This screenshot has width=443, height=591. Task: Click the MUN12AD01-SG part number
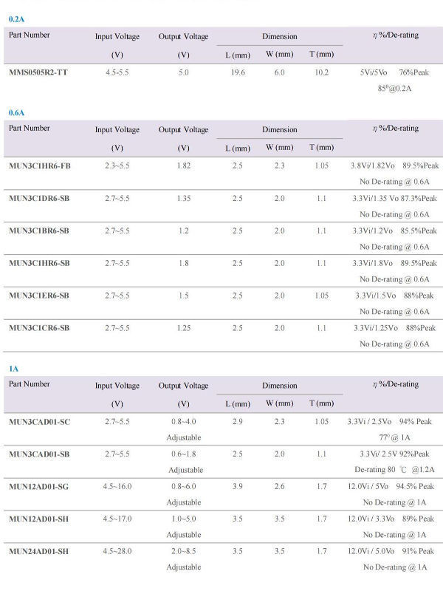click(x=40, y=486)
